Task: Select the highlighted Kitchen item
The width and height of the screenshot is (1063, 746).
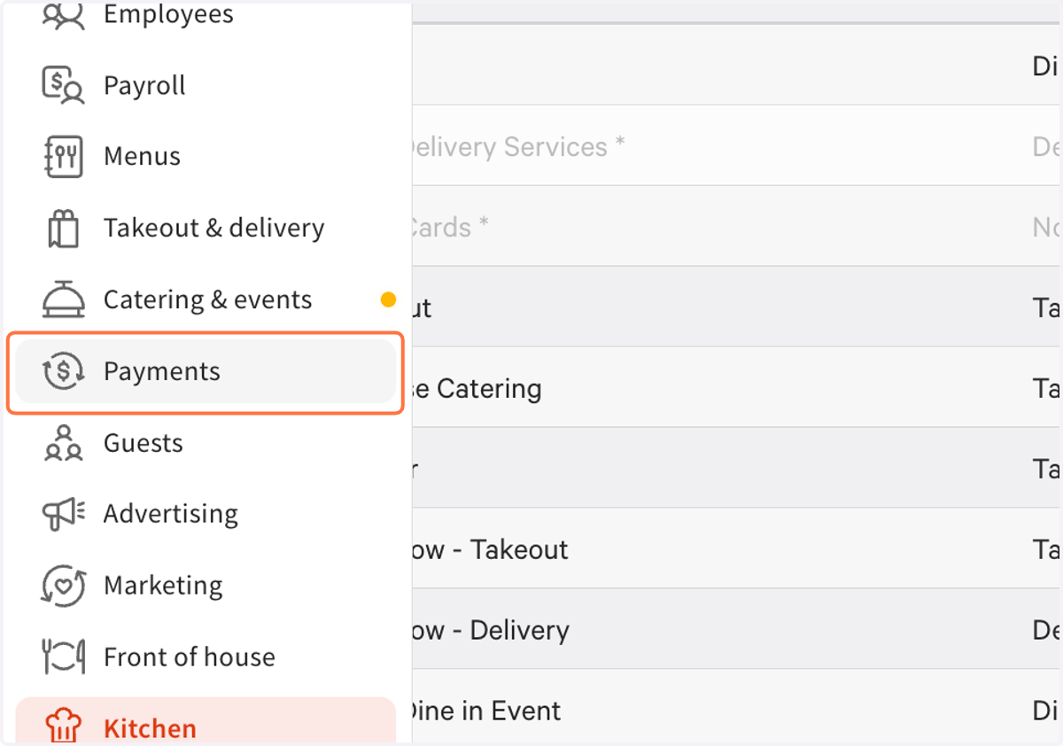Action: tap(206, 721)
